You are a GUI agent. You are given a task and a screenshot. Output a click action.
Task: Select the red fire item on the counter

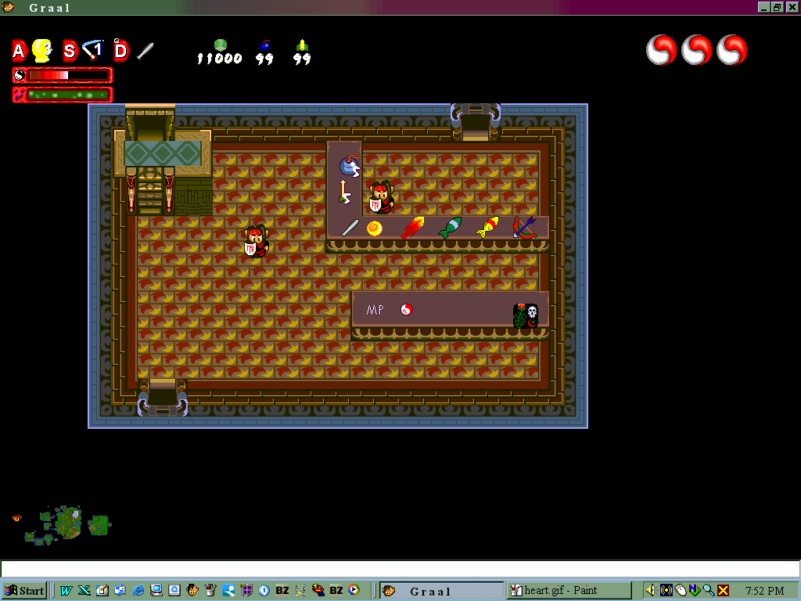pos(413,228)
